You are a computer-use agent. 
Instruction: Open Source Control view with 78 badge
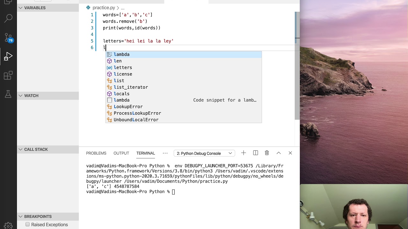(8, 38)
